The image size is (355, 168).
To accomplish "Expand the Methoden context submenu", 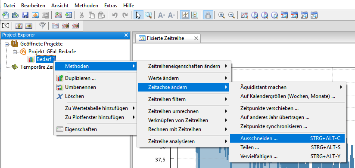I will click(x=95, y=66).
